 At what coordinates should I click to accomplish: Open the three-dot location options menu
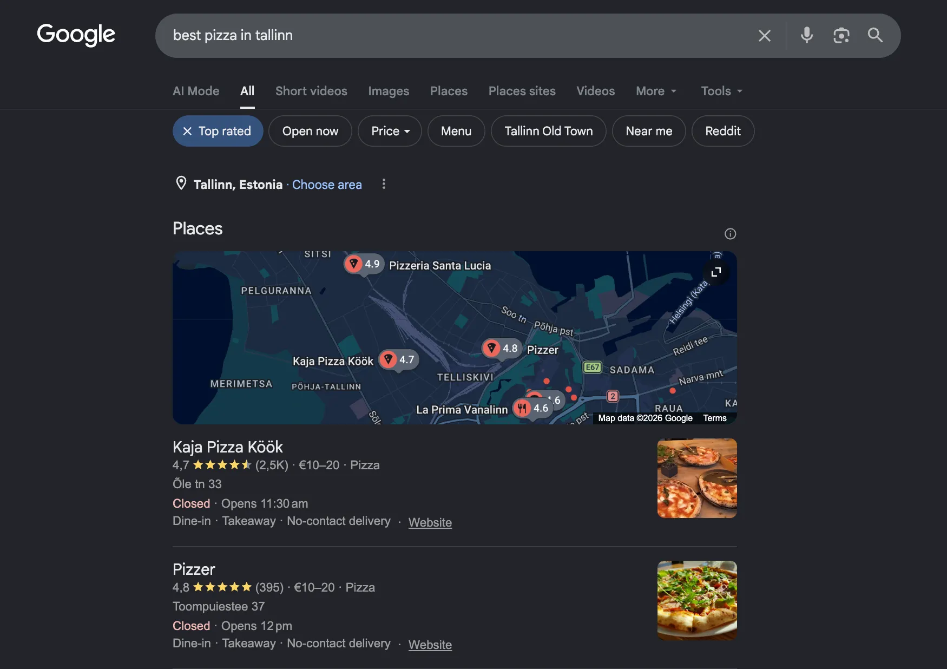[x=384, y=184]
